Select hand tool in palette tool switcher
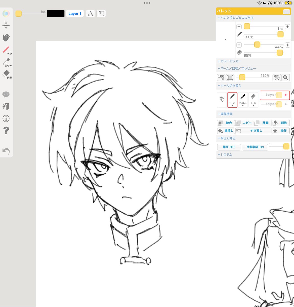Image resolution: width=294 pixels, height=307 pixels. [x=222, y=100]
